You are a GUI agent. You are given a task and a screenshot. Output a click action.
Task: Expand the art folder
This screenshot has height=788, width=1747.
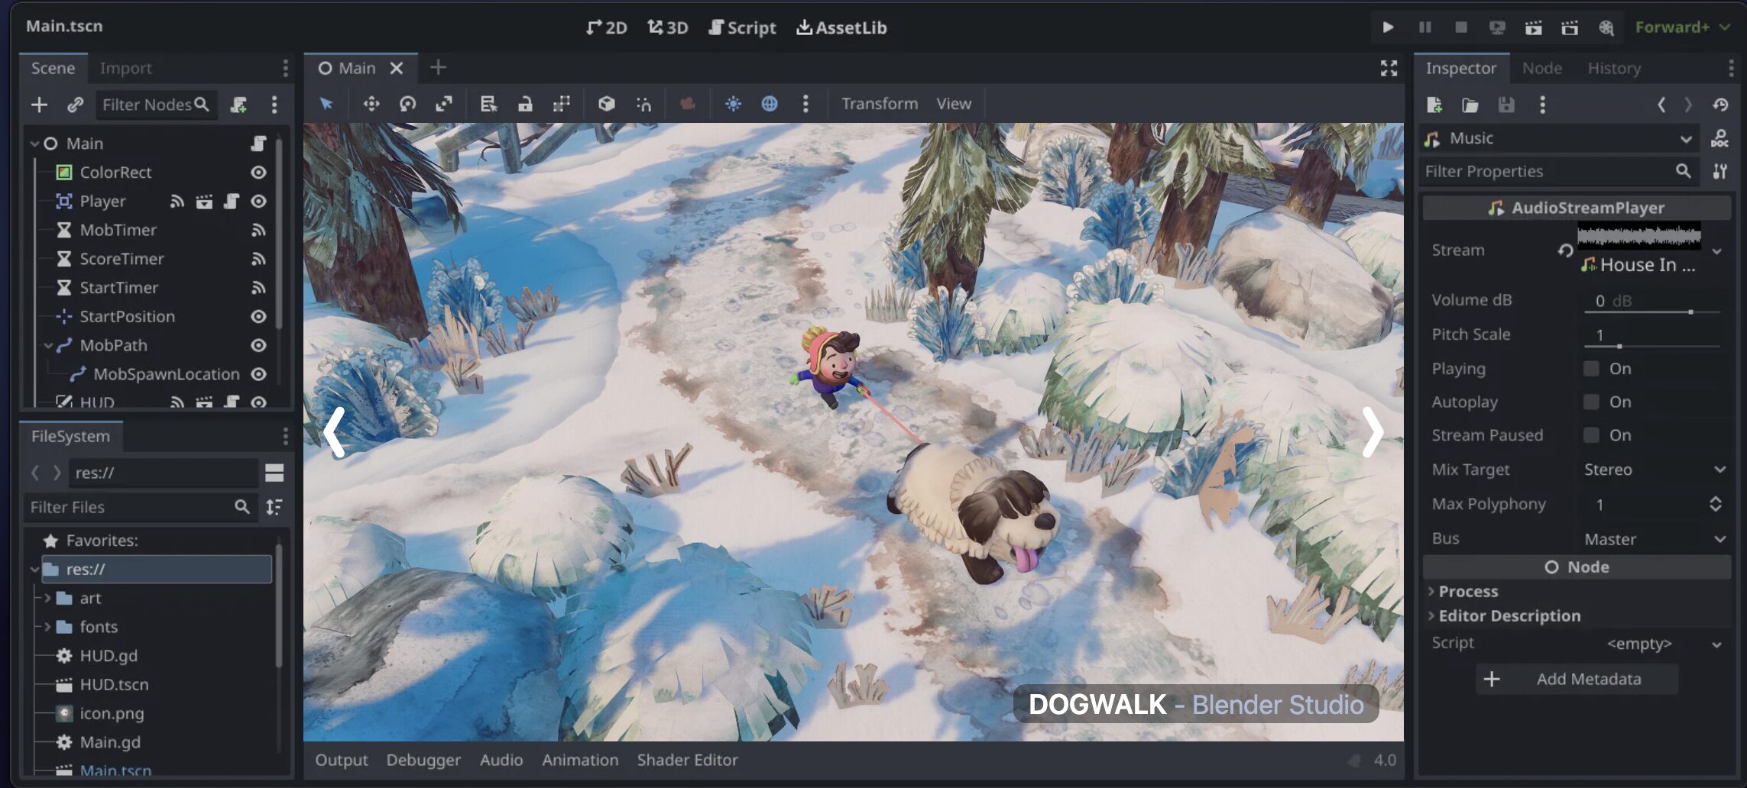pyautogui.click(x=47, y=598)
